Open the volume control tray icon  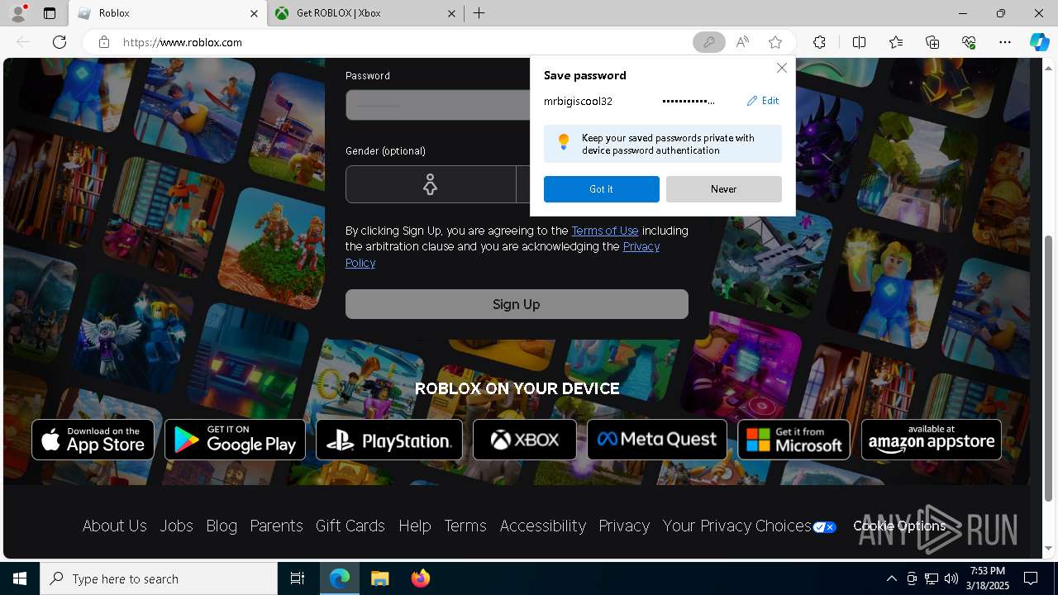[951, 578]
